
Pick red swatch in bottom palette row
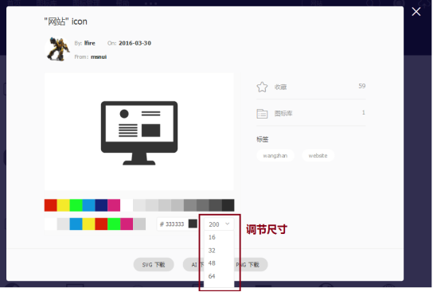point(101,224)
